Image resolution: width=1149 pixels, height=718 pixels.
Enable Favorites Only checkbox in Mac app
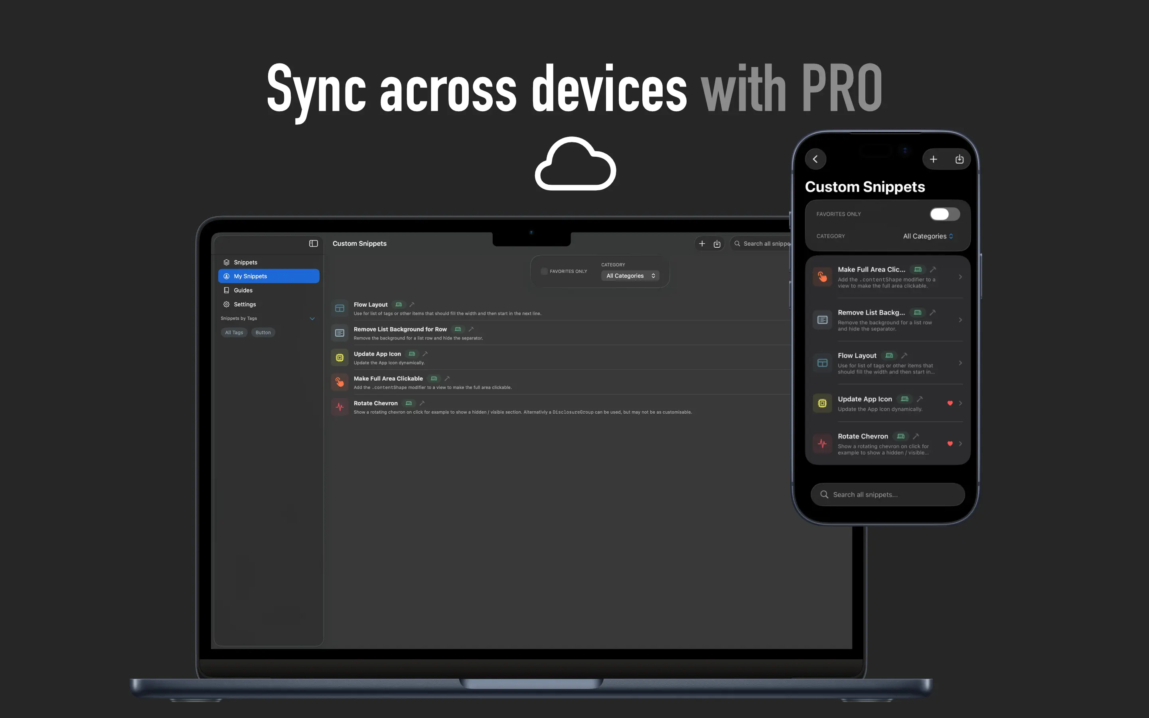click(544, 271)
